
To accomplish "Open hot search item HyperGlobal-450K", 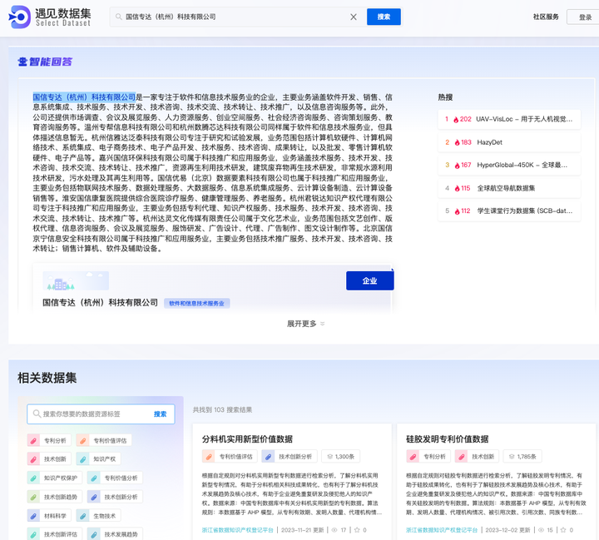I will pyautogui.click(x=509, y=165).
